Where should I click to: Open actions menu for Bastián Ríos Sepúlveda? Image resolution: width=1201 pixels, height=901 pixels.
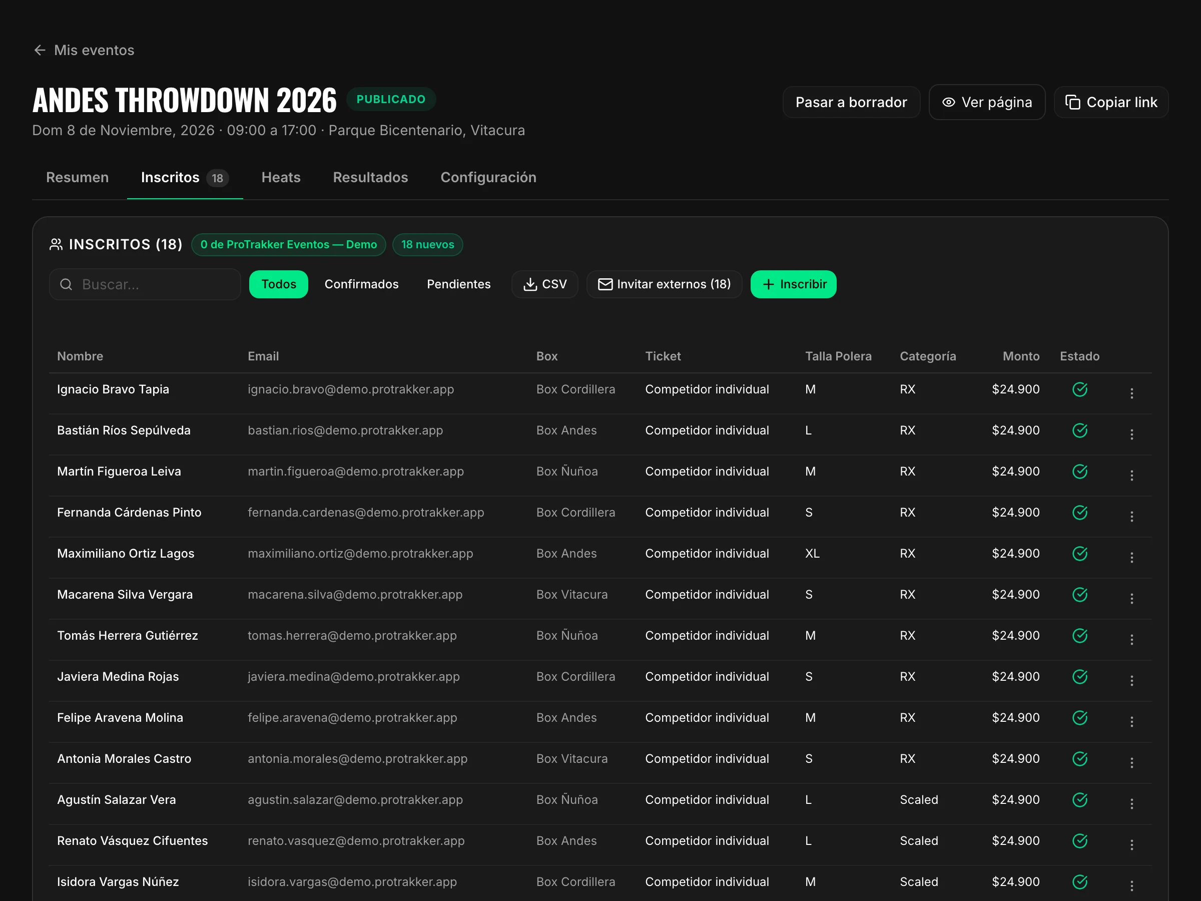(1131, 434)
